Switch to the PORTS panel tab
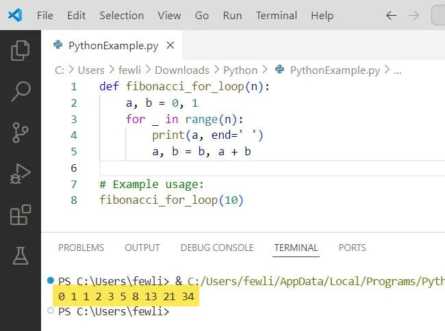The image size is (445, 331). coord(352,248)
